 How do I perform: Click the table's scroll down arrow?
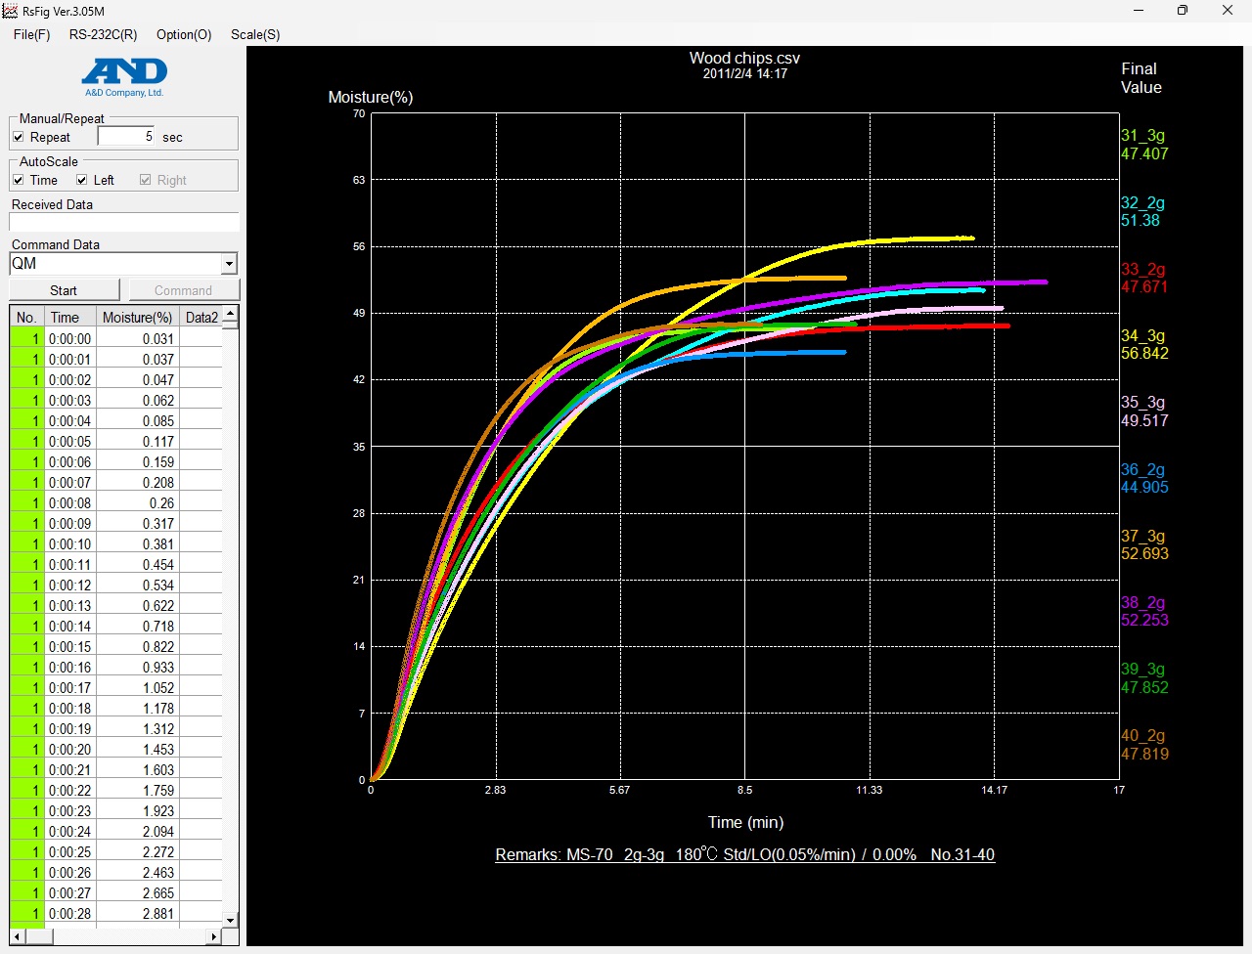230,920
